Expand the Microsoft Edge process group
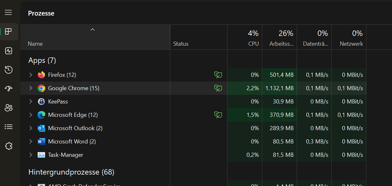Screen dimensions: 392x186 [31, 115]
